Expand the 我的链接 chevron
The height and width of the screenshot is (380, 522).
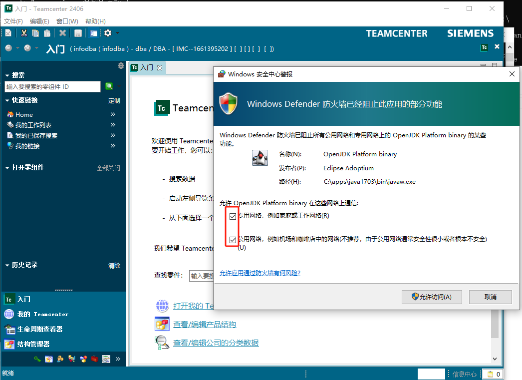[113, 145]
